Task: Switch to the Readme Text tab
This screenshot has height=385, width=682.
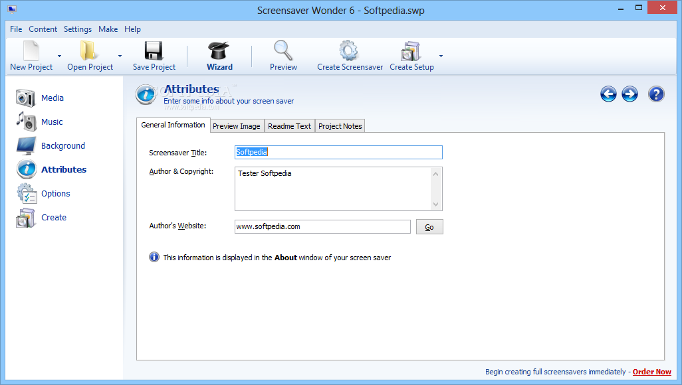Action: click(x=289, y=126)
